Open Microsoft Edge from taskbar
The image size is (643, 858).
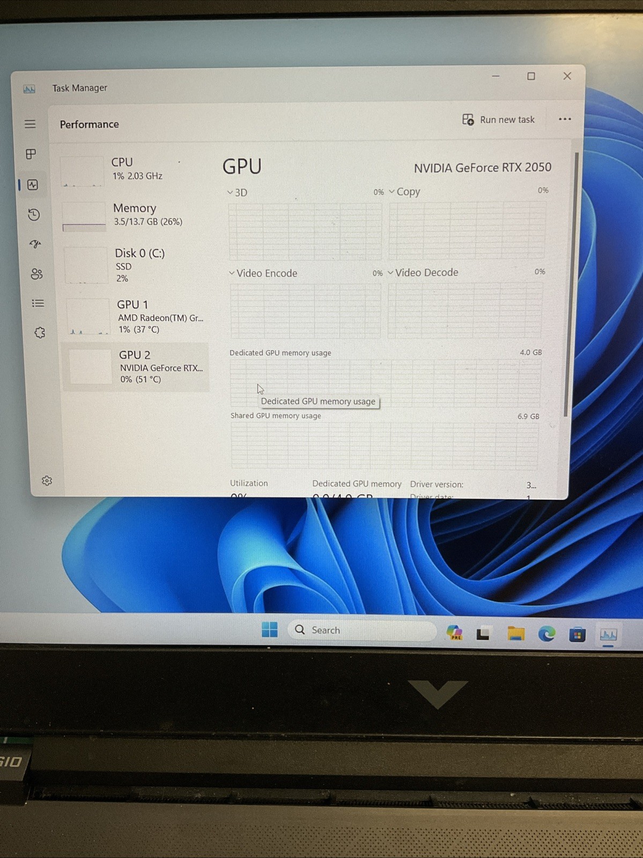coord(546,634)
